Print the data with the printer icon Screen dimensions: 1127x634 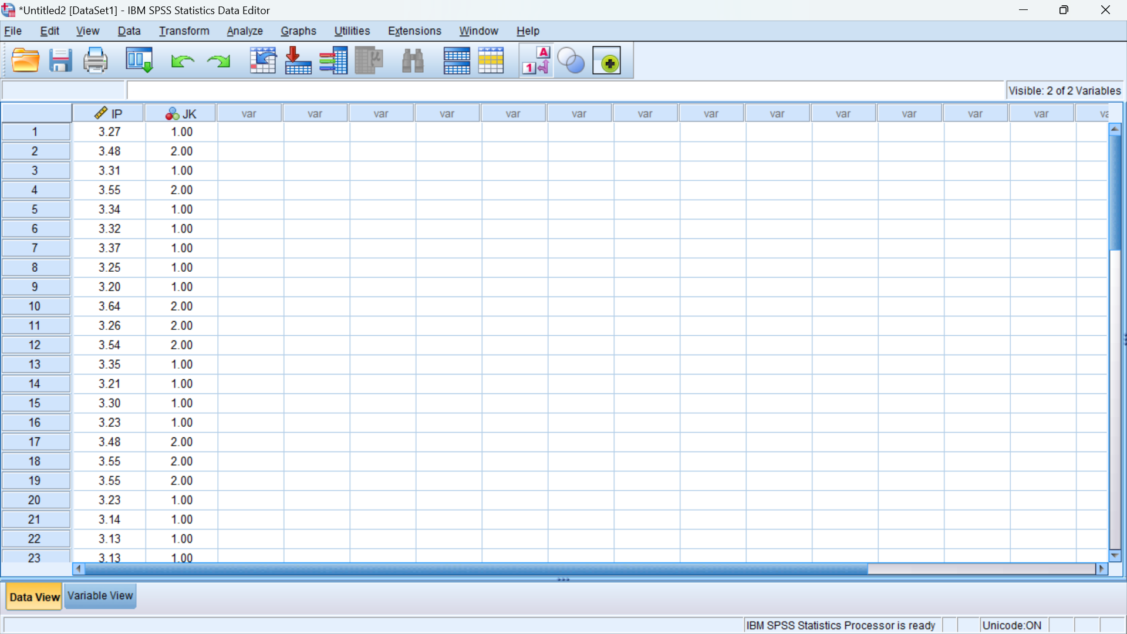pos(95,60)
